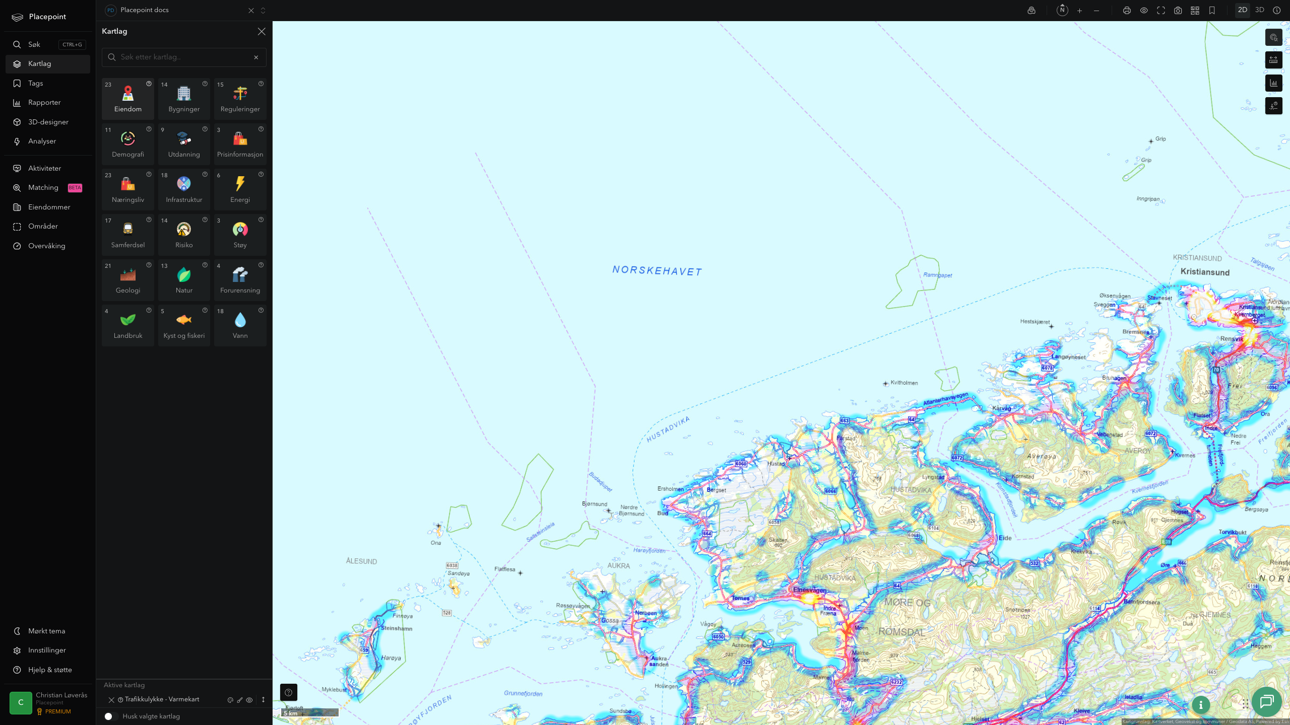Open the info icon in top toolbar
Image resolution: width=1290 pixels, height=725 pixels.
pyautogui.click(x=1277, y=11)
